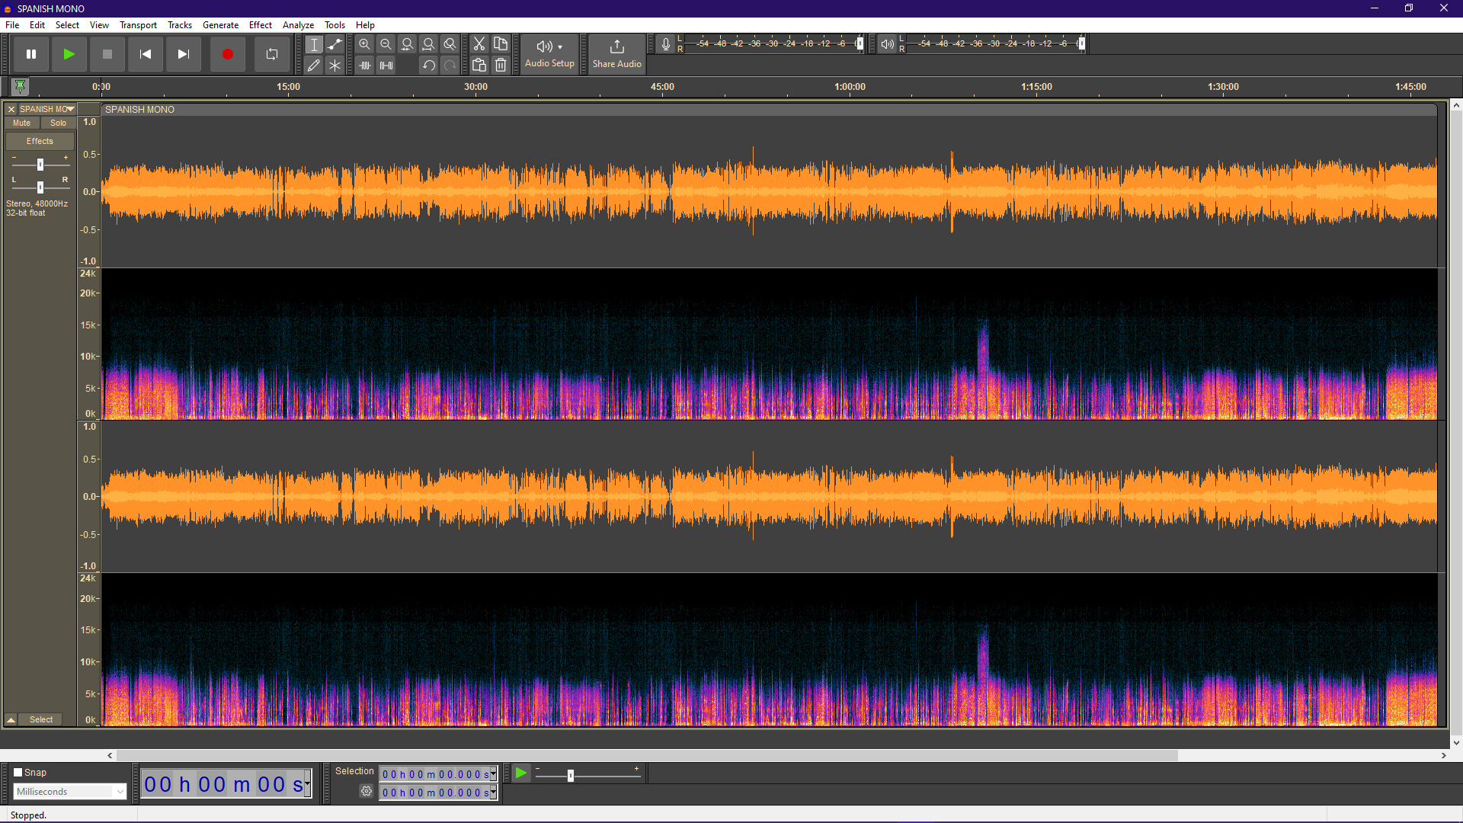Open the File menu
The height and width of the screenshot is (823, 1463).
[12, 25]
